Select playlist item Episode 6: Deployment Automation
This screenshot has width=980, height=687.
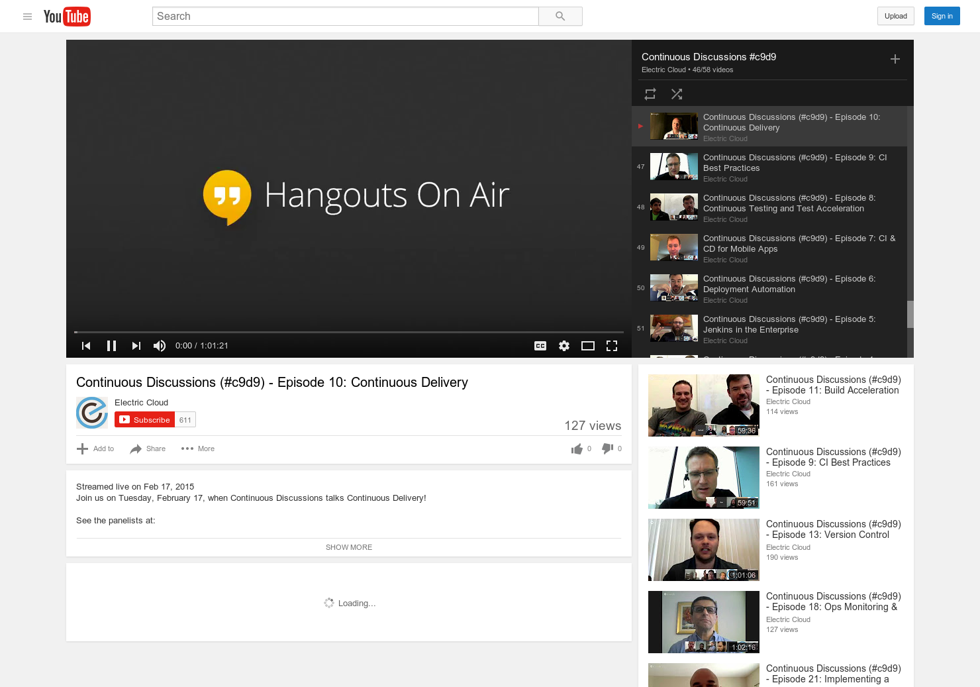click(x=769, y=288)
